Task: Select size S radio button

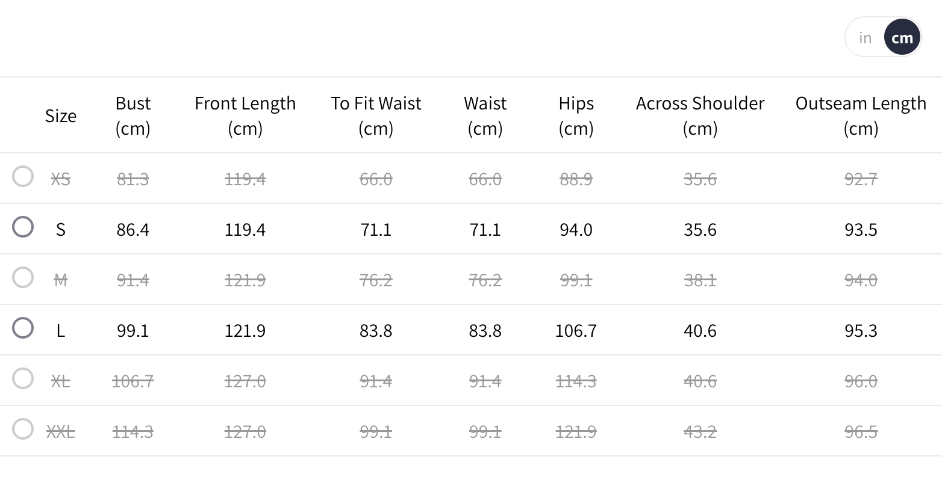Action: (23, 227)
